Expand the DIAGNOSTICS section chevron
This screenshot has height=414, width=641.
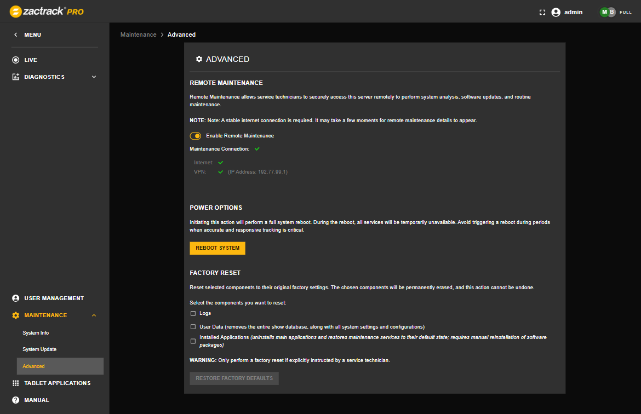(94, 77)
